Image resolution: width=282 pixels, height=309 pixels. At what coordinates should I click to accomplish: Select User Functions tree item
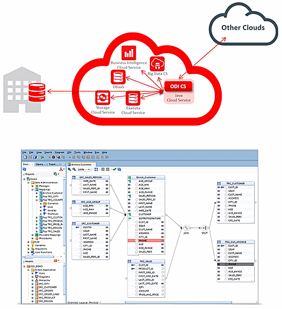(x=43, y=252)
